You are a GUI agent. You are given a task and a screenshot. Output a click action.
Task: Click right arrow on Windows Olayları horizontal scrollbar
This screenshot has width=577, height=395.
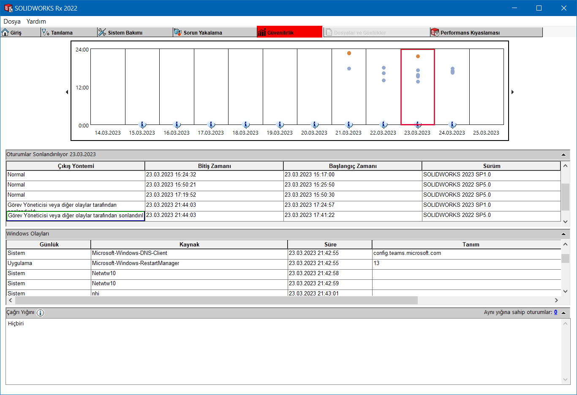pyautogui.click(x=556, y=300)
